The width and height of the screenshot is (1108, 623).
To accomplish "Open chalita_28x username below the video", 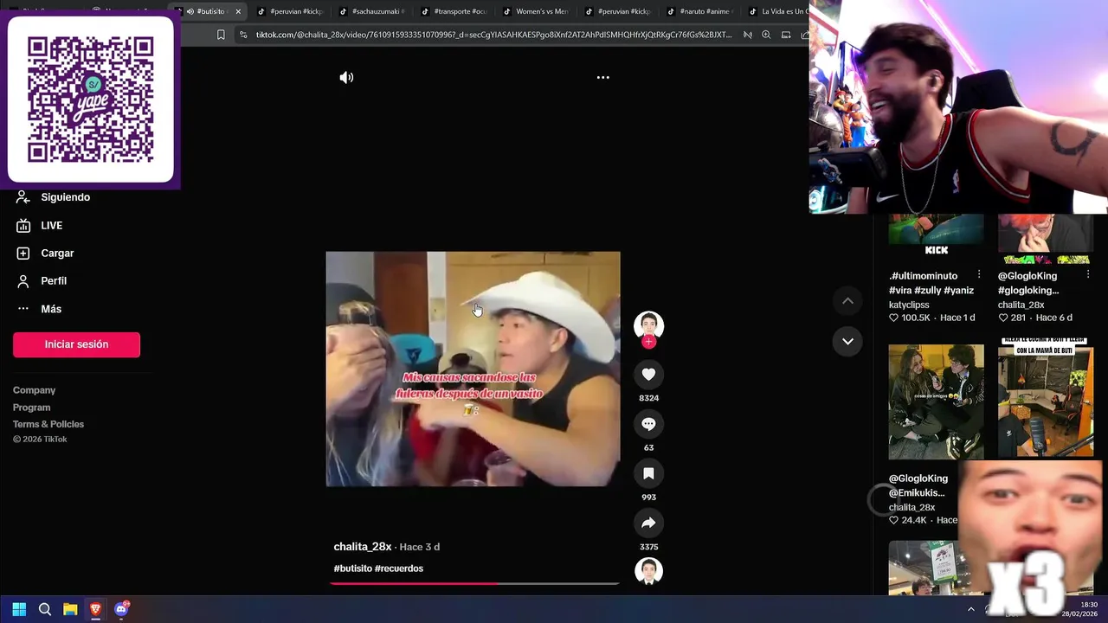I will point(363,547).
